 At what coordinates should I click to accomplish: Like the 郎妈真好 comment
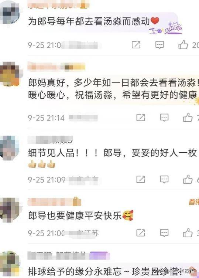click(x=188, y=117)
